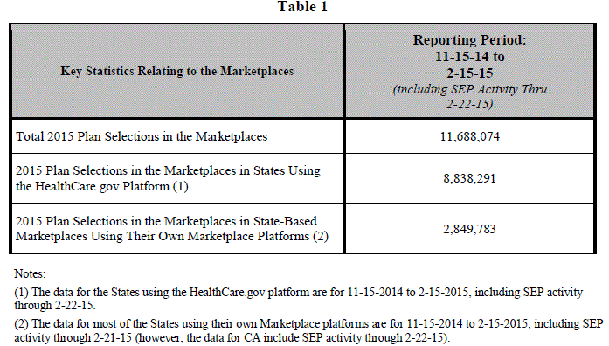Select the italic 'including SEP Activity Thru' text
This screenshot has height=346, width=609.
click(x=469, y=89)
